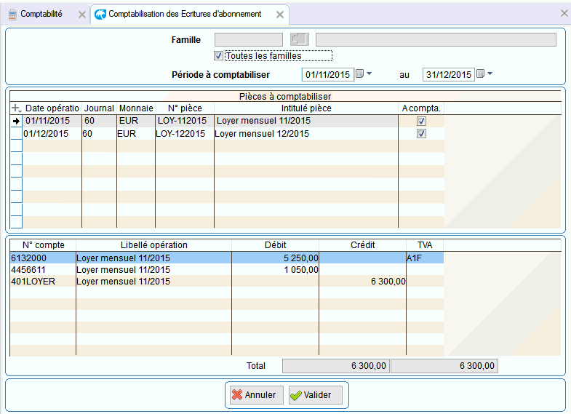Click the TVA column header
Viewport: 571px width, 414px height.
[x=425, y=245]
